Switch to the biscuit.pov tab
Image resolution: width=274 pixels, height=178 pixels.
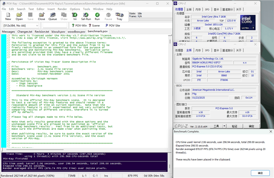(x=58, y=31)
